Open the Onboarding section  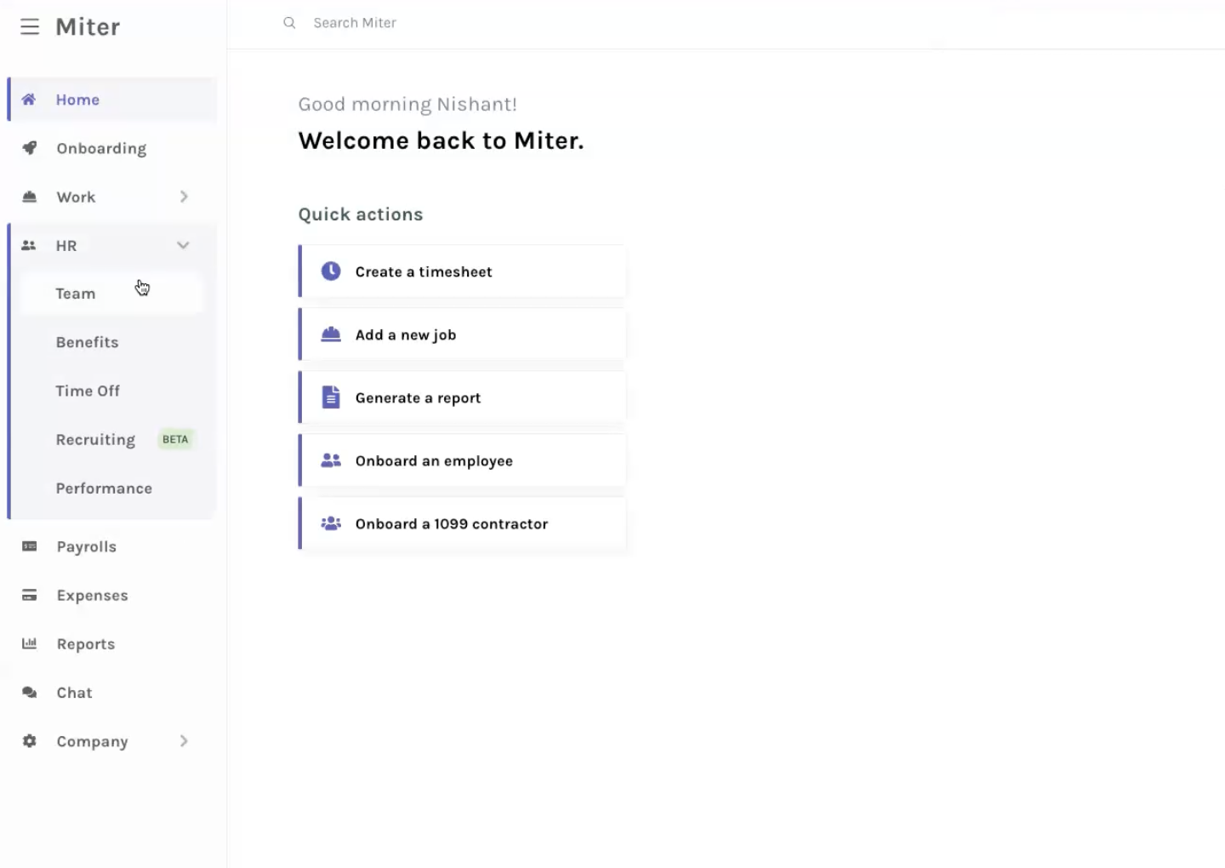[111, 148]
